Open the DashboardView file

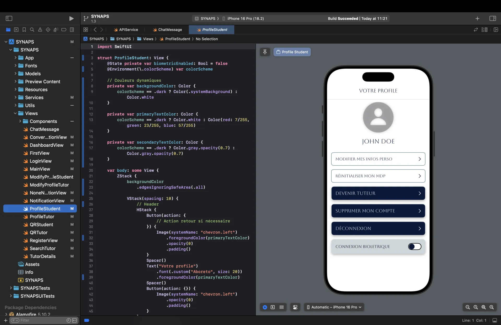click(x=46, y=145)
